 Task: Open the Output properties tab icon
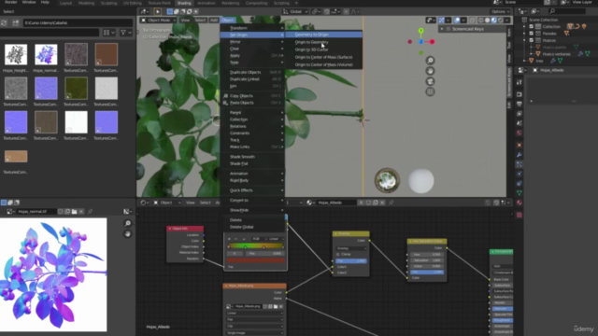click(x=520, y=104)
